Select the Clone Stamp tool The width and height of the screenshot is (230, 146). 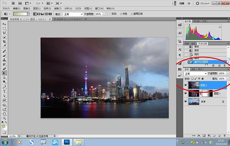[x=4, y=60]
